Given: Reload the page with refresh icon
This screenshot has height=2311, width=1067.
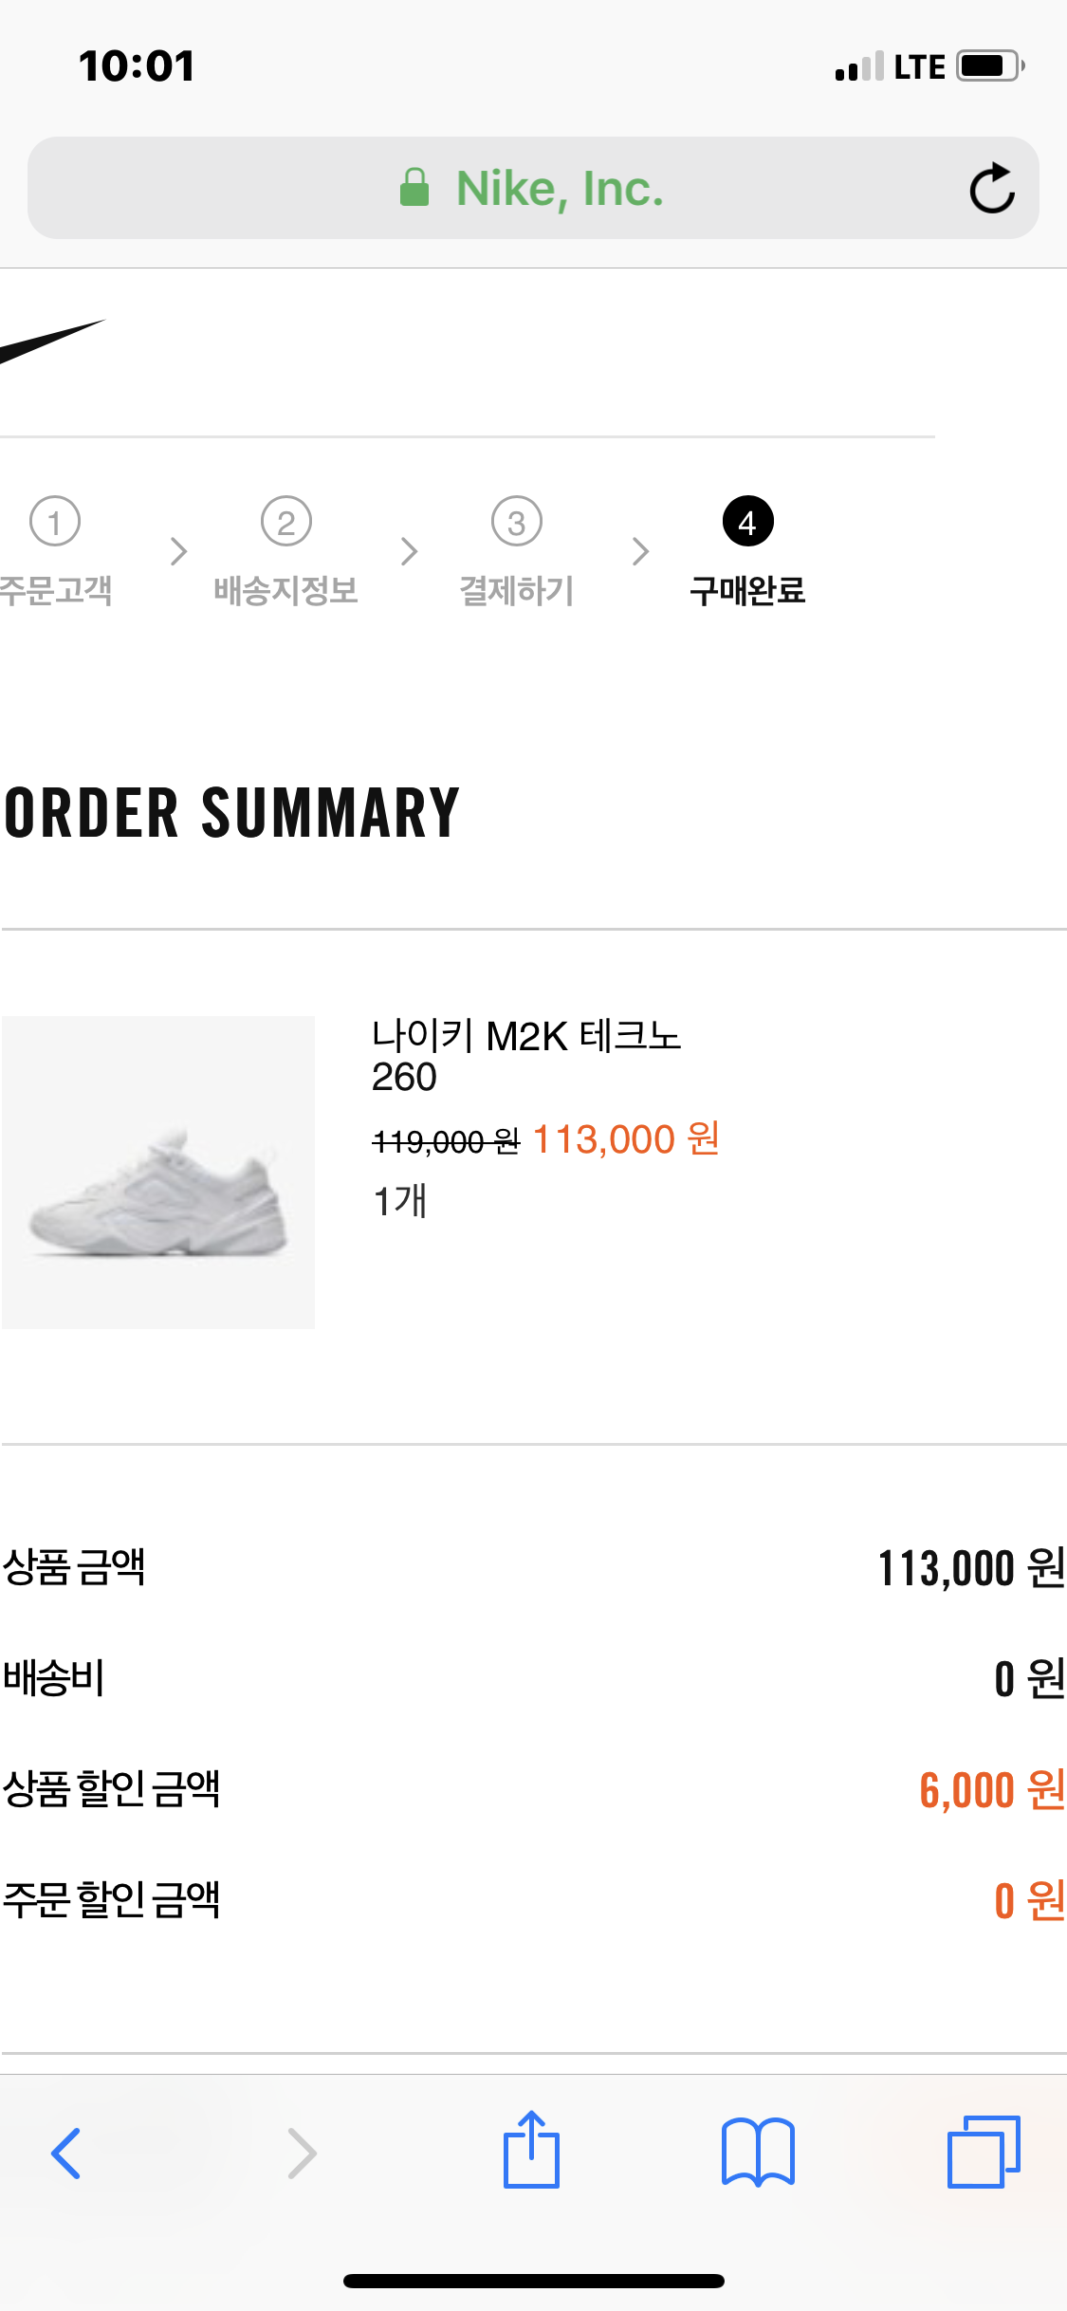Looking at the screenshot, I should coord(992,188).
